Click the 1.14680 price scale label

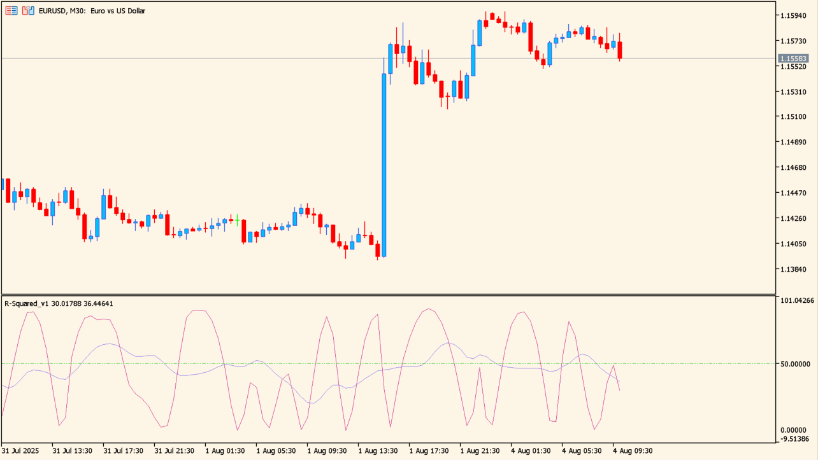tap(794, 168)
